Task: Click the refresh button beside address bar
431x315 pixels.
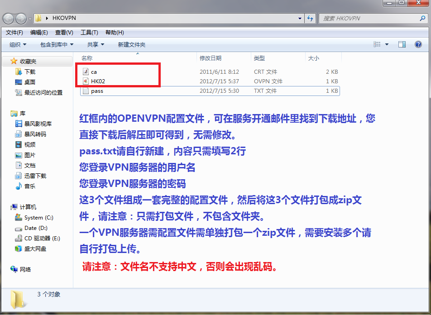Action: [x=310, y=19]
